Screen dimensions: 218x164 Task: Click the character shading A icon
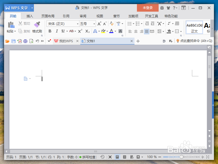point(120,31)
